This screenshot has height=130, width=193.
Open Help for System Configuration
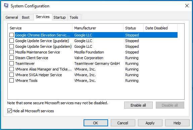pos(177,123)
